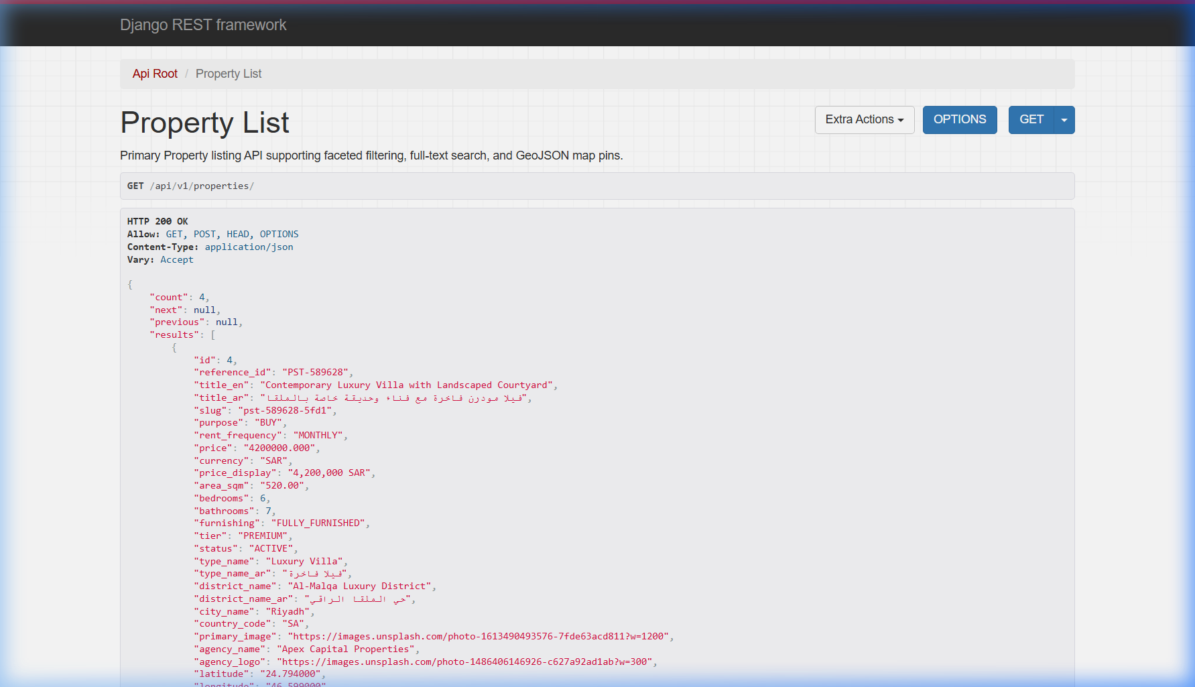Select the slug value pst-589628-5fd1
This screenshot has width=1195, height=687.
[x=285, y=410]
